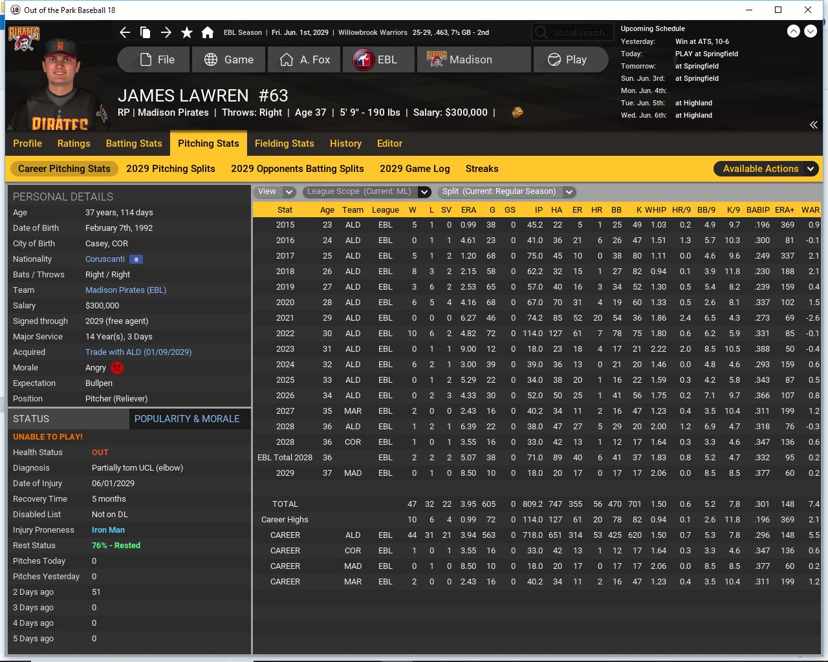Open the 2029 Game Log subtab
828x662 pixels.
pos(415,169)
